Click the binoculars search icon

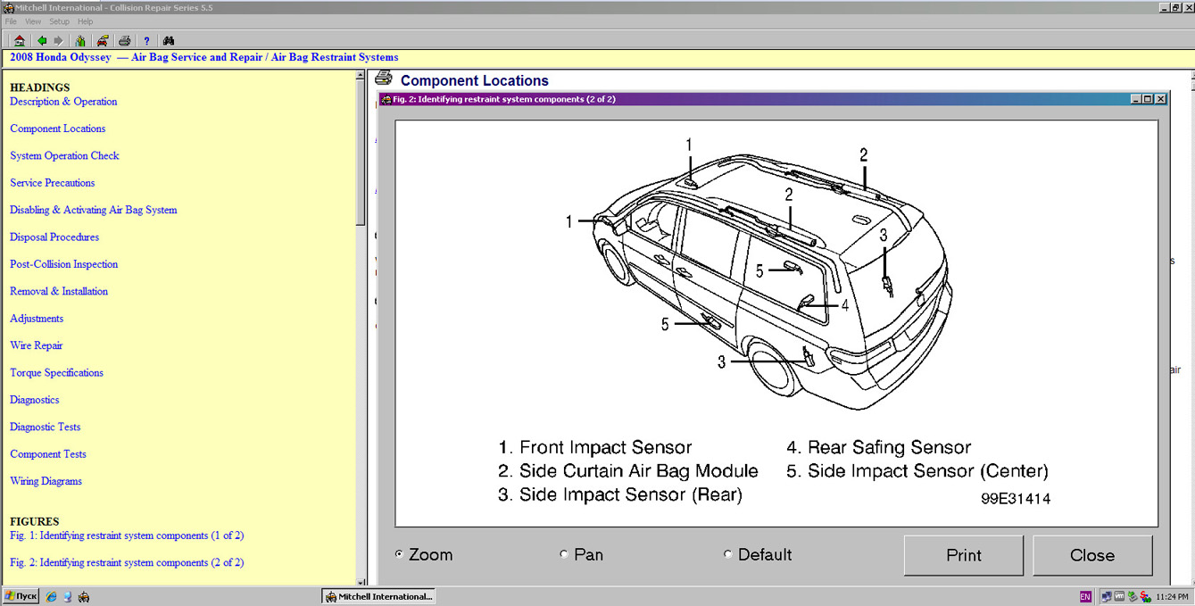tap(169, 40)
